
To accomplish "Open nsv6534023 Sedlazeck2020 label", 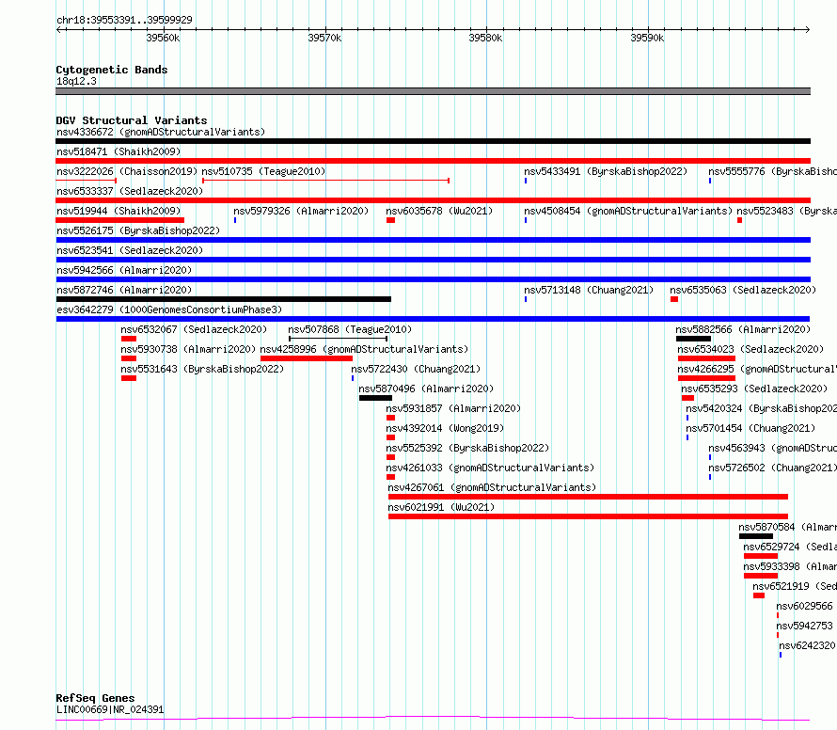I will [750, 349].
